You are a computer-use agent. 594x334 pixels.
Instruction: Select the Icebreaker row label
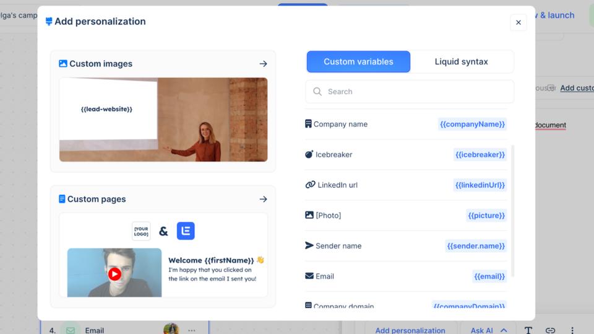(x=334, y=154)
